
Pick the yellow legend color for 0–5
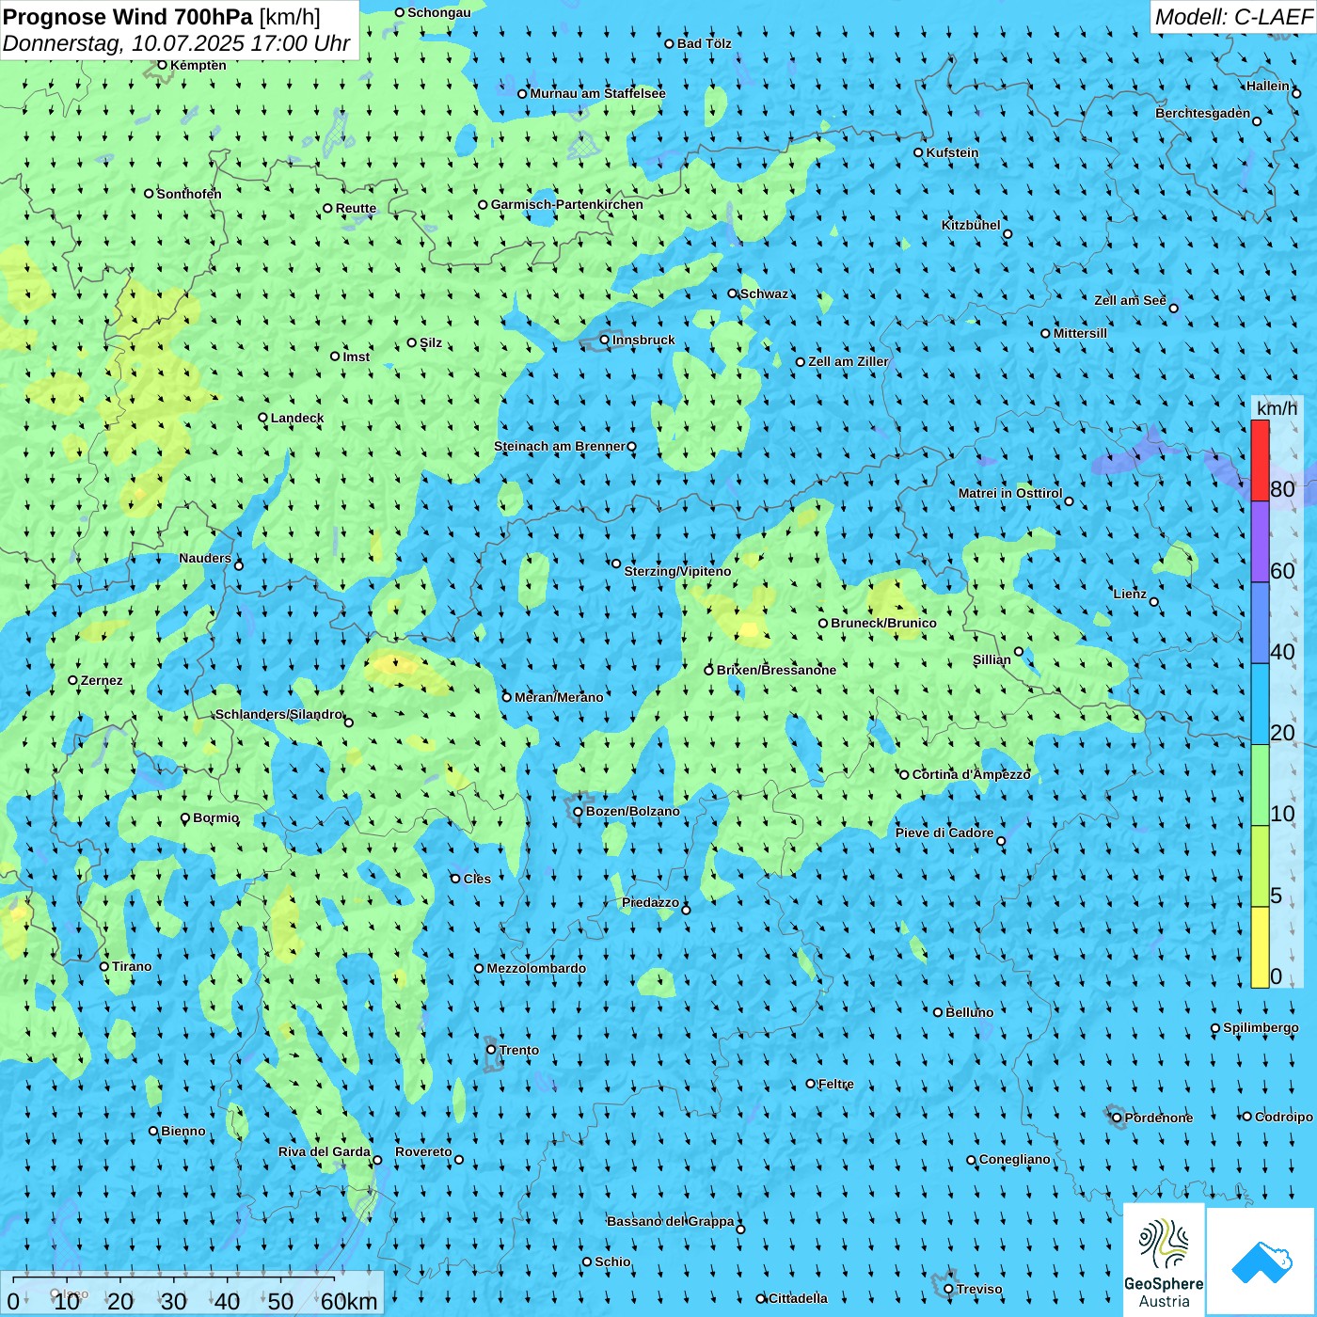click(x=1260, y=947)
